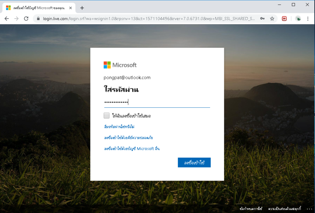The height and width of the screenshot is (213, 315).
Task: Maximize the Chrome window
Action: click(293, 5)
